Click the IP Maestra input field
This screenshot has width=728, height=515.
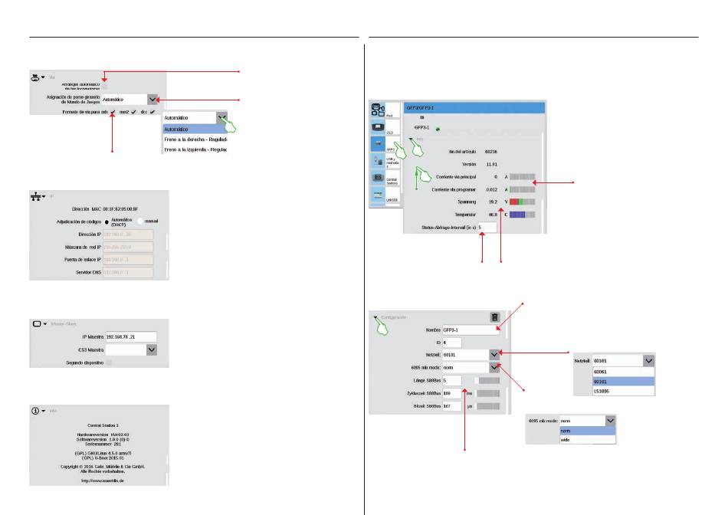(131, 336)
